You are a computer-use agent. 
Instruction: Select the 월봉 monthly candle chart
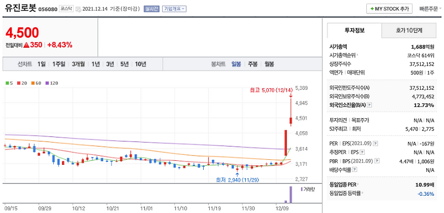[x=269, y=64]
